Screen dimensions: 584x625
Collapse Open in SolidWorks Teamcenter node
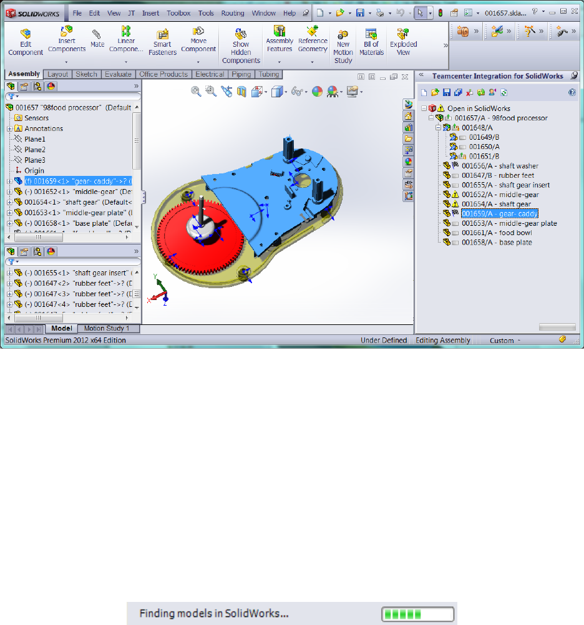[424, 108]
